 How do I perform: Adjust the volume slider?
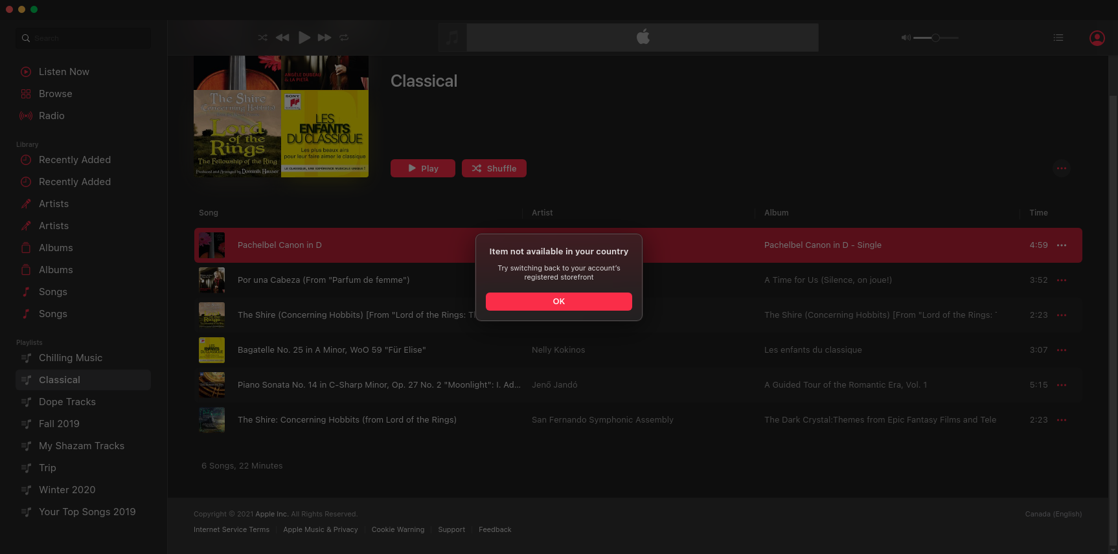tap(936, 38)
